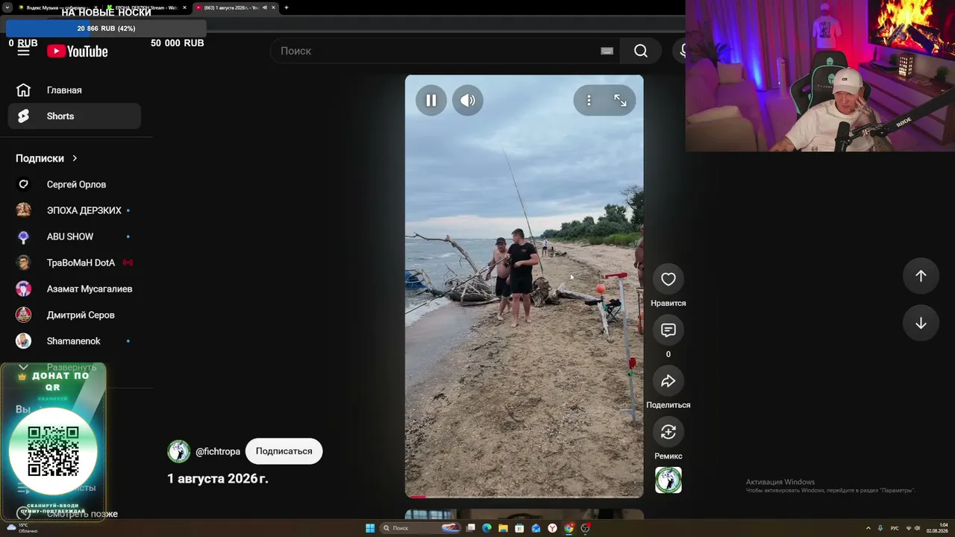Viewport: 955px width, 537px height.
Task: Click the magnifier search button
Action: 640,51
